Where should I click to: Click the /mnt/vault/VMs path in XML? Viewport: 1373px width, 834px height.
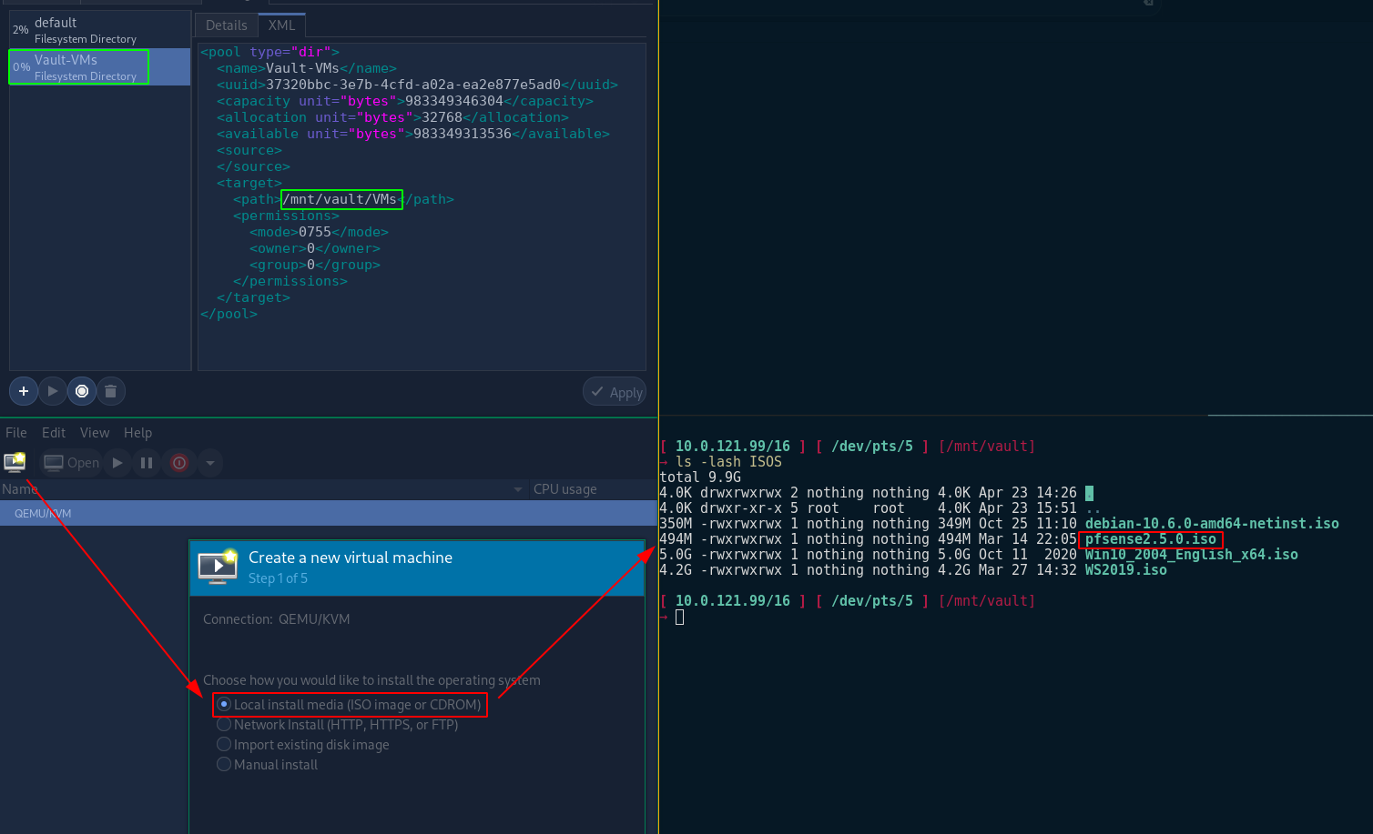point(341,199)
